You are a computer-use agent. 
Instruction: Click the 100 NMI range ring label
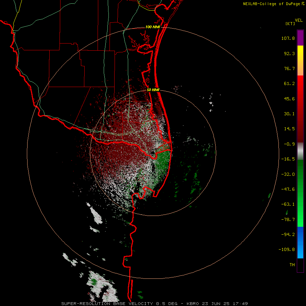pos(153,27)
